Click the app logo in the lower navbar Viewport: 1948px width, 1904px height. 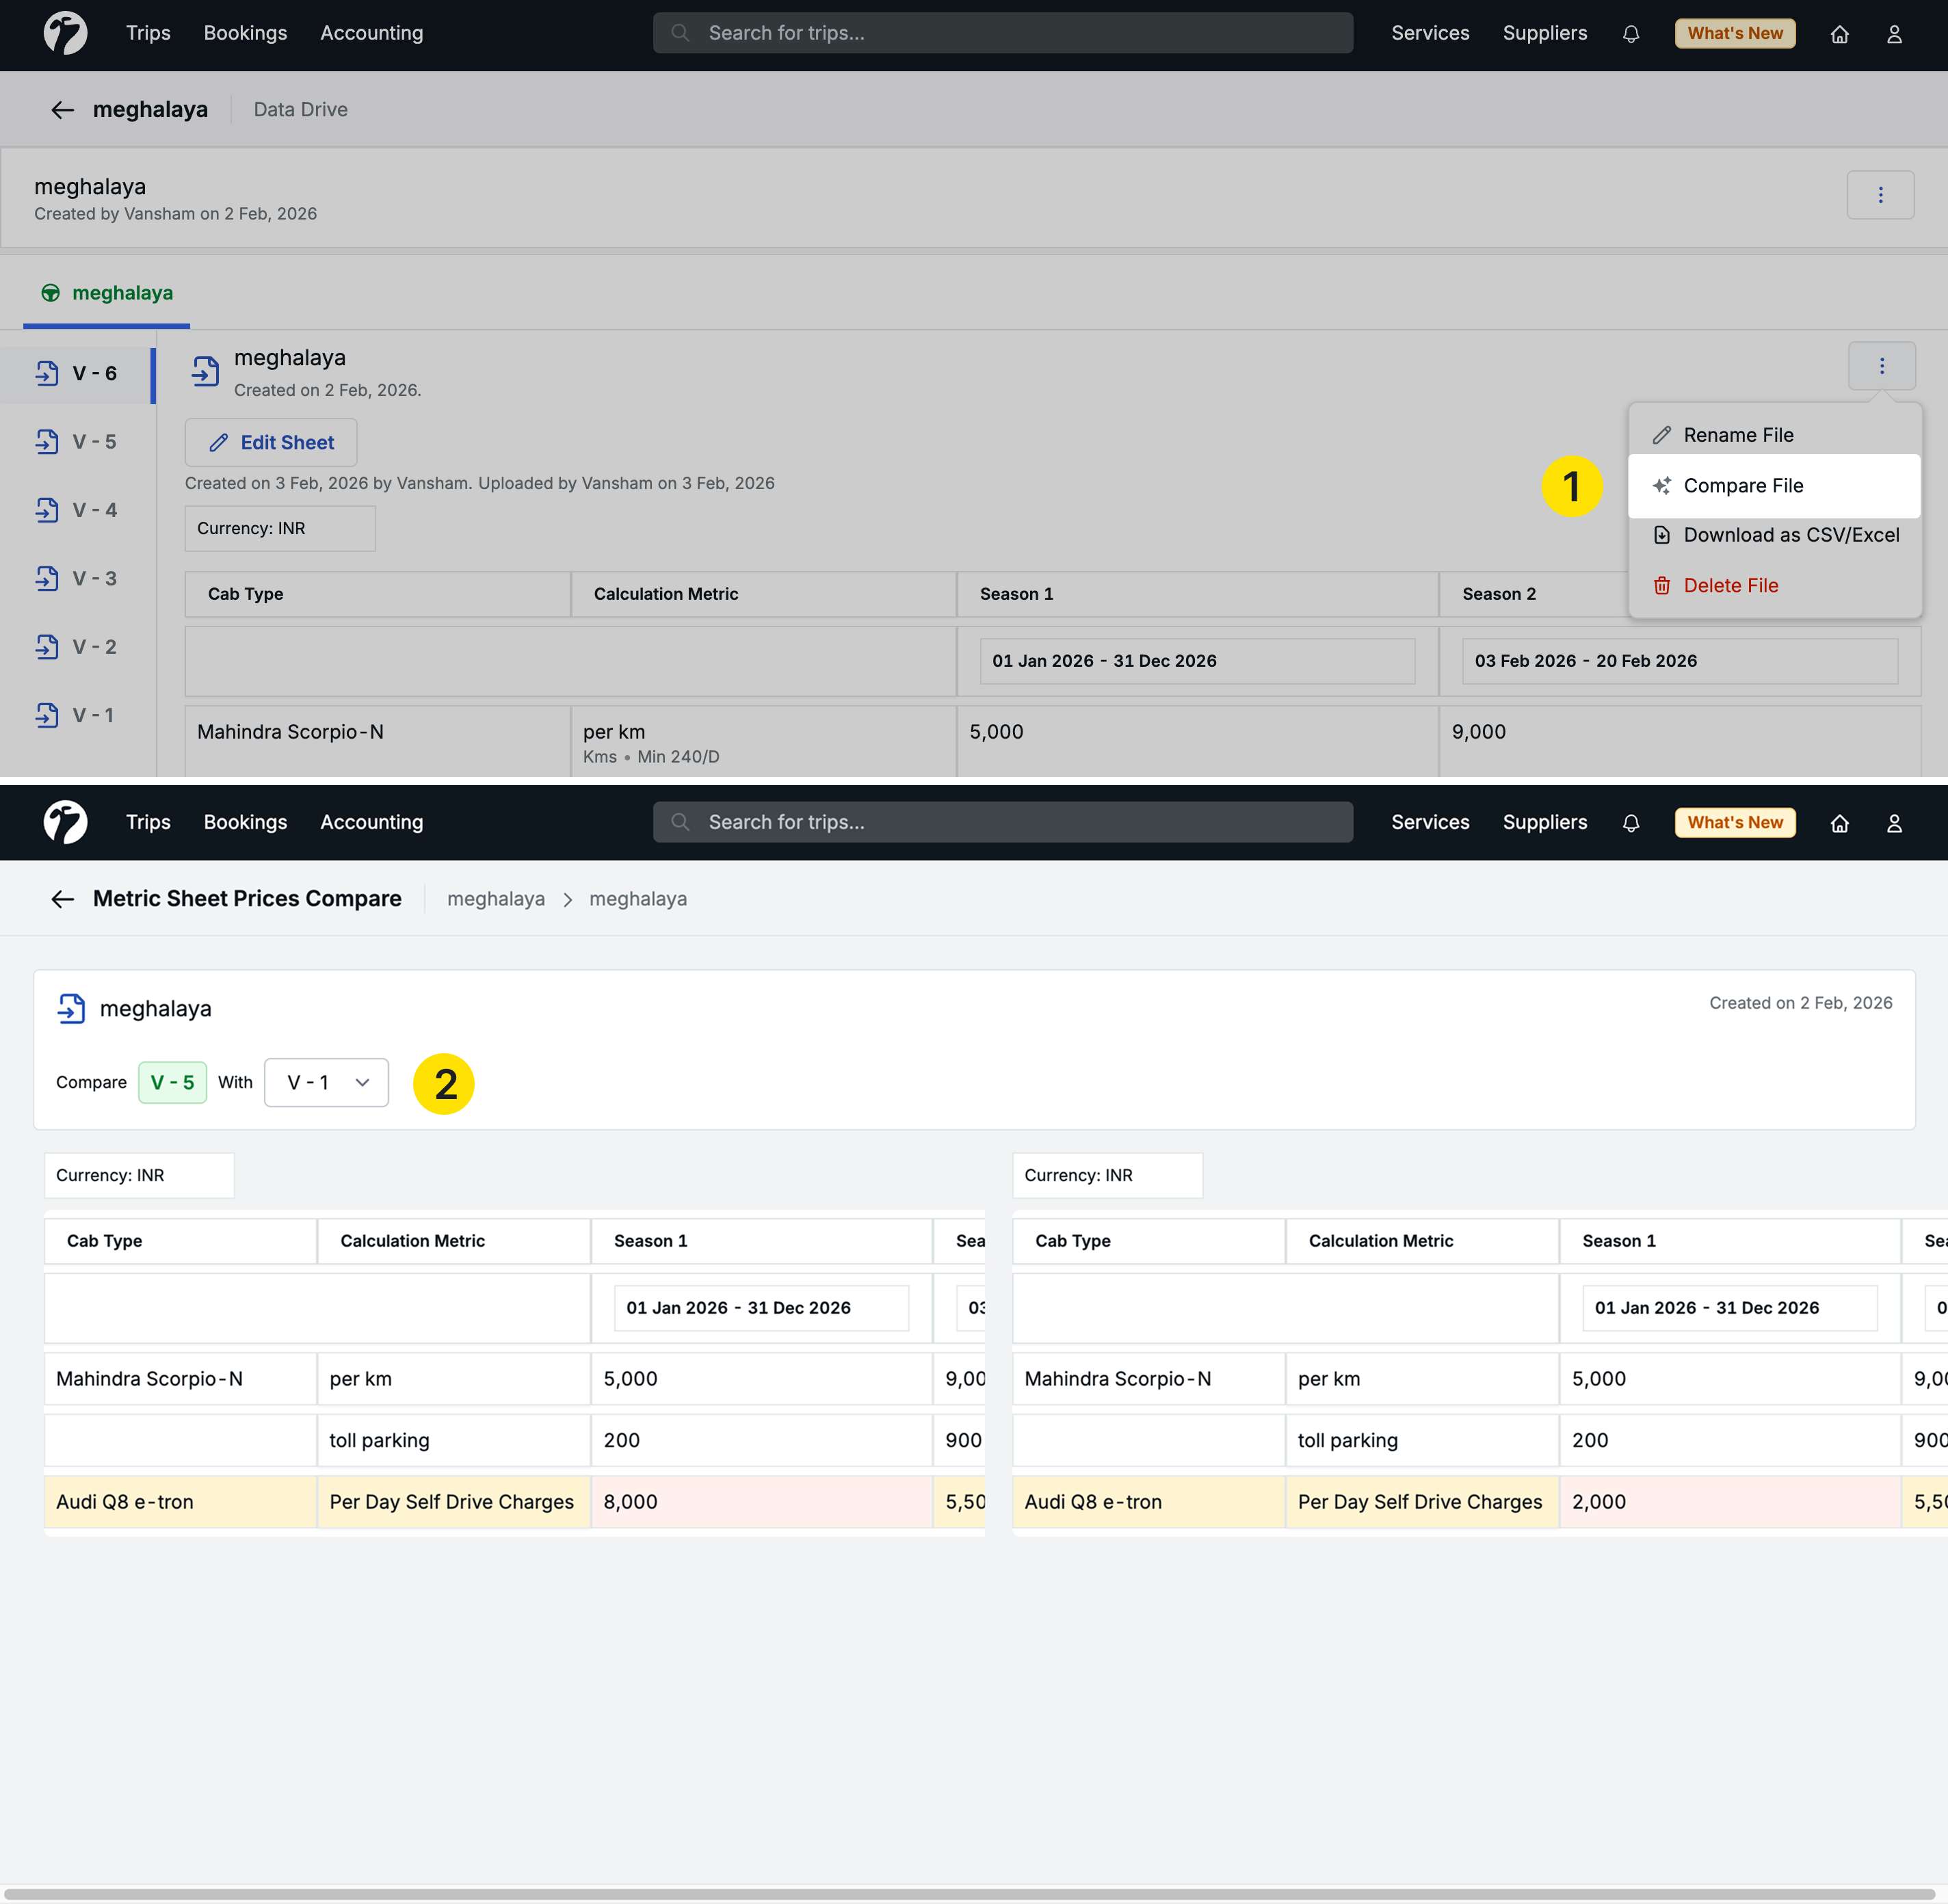tap(65, 822)
